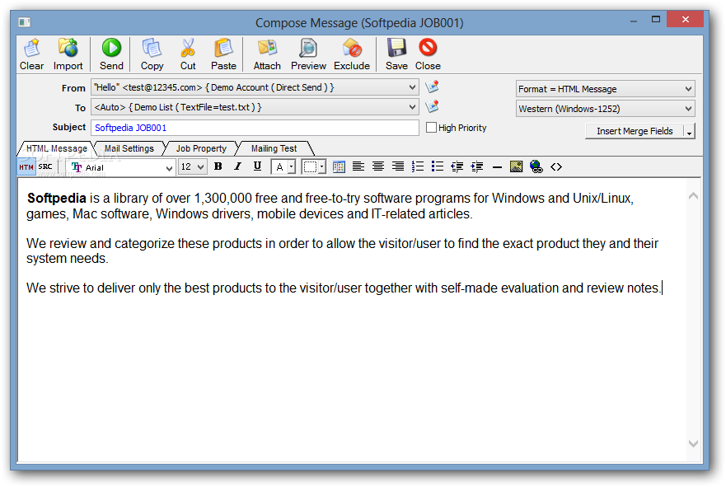
Task: Click the message body scrollbar down arrow
Action: [x=693, y=443]
